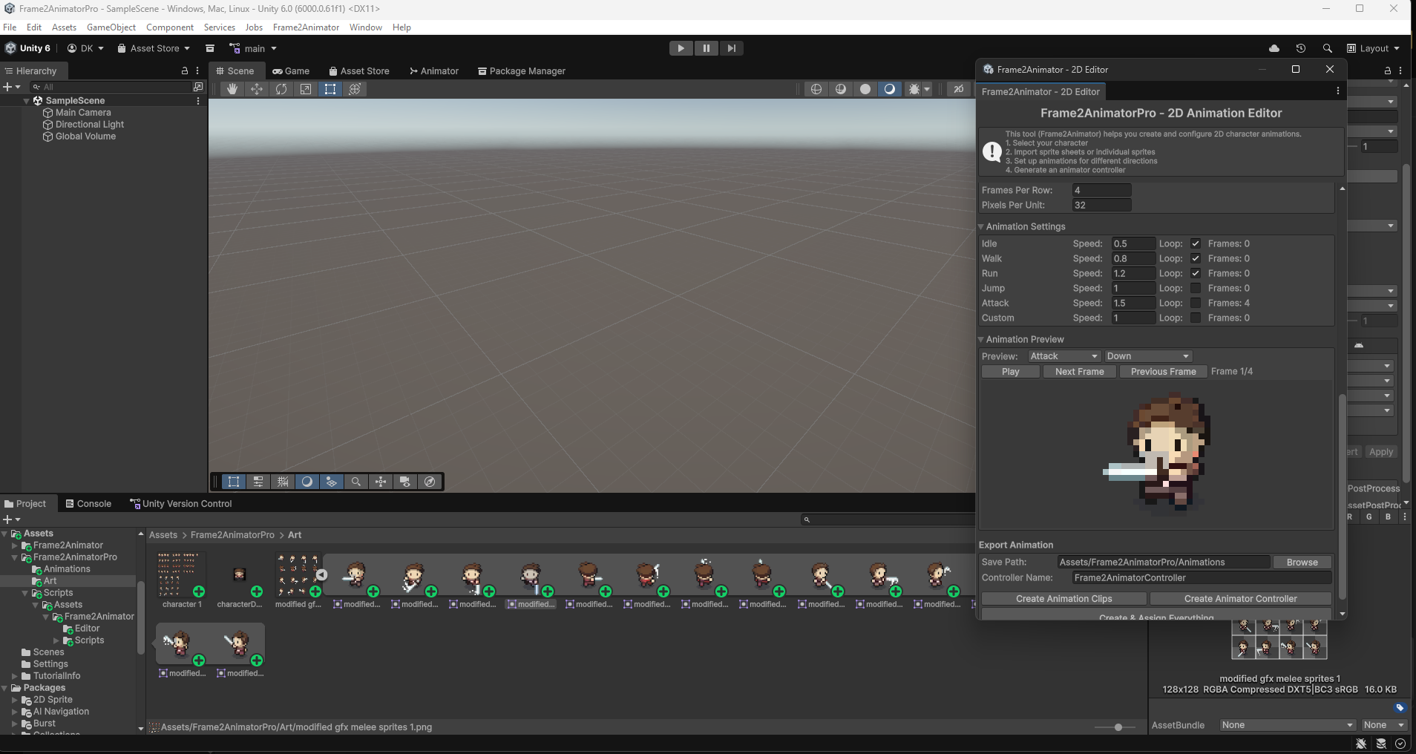Toggle the shaded draw mode sphere icon
The image size is (1416, 754).
(865, 89)
